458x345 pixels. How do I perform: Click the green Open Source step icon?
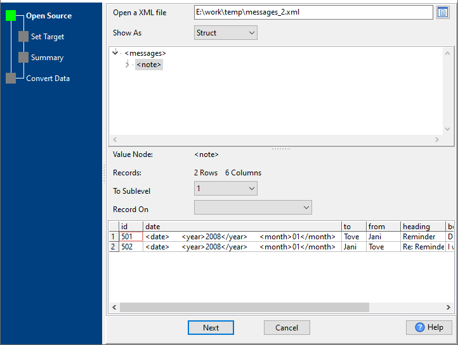pos(11,16)
